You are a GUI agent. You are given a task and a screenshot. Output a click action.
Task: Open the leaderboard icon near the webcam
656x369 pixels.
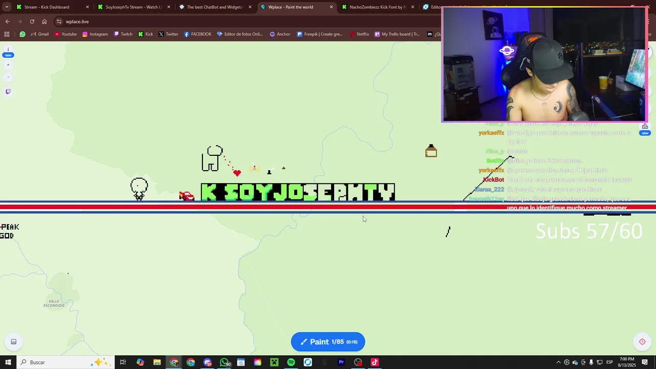[645, 126]
